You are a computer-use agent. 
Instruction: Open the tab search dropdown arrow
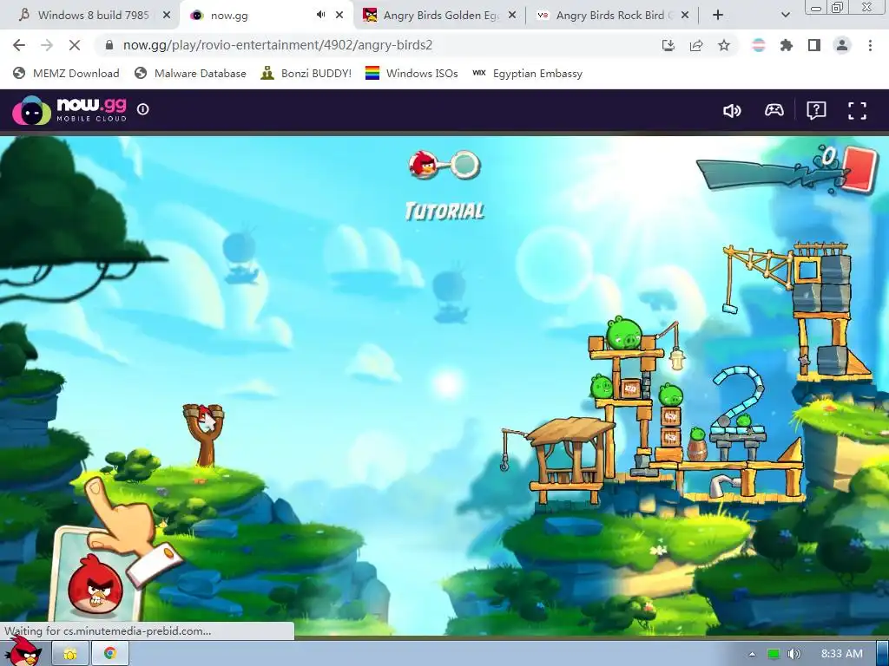point(785,16)
